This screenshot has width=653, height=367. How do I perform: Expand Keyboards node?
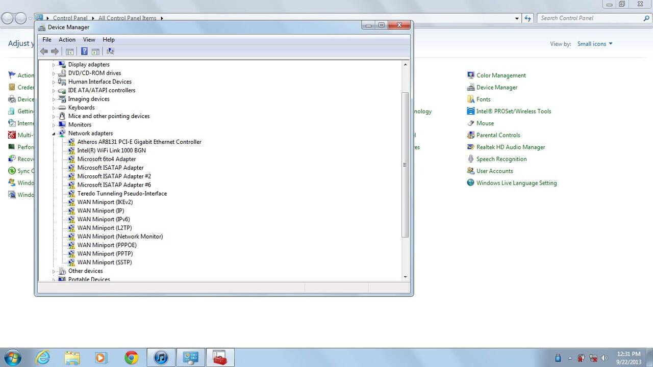pos(54,108)
